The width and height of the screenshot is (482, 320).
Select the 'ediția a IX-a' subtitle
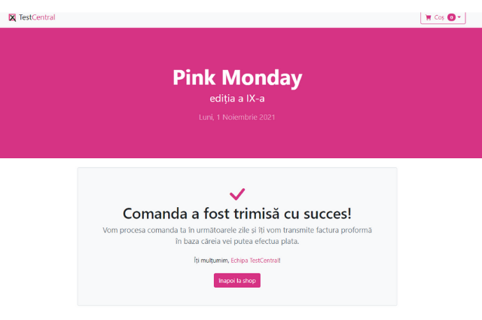[237, 99]
